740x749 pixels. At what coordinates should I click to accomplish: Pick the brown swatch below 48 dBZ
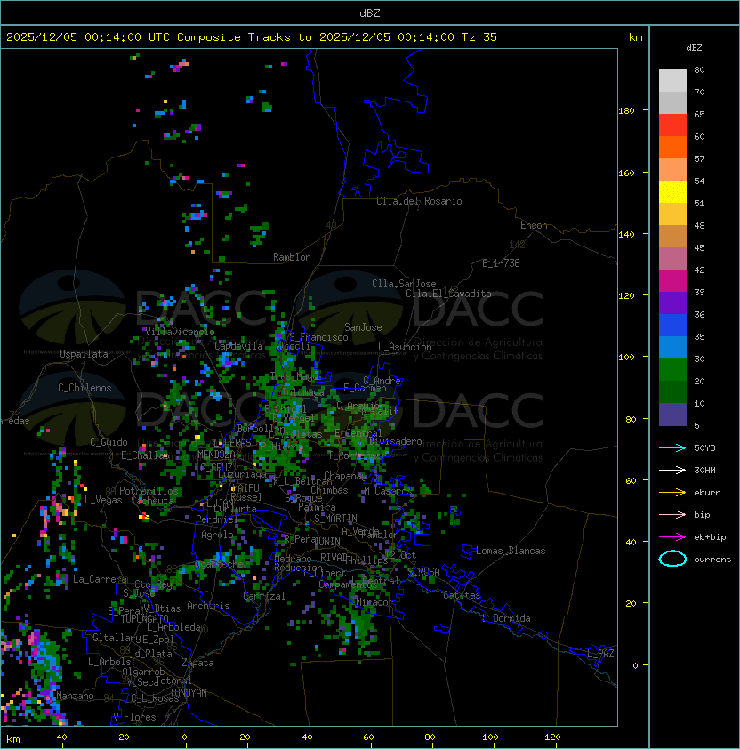tap(672, 237)
